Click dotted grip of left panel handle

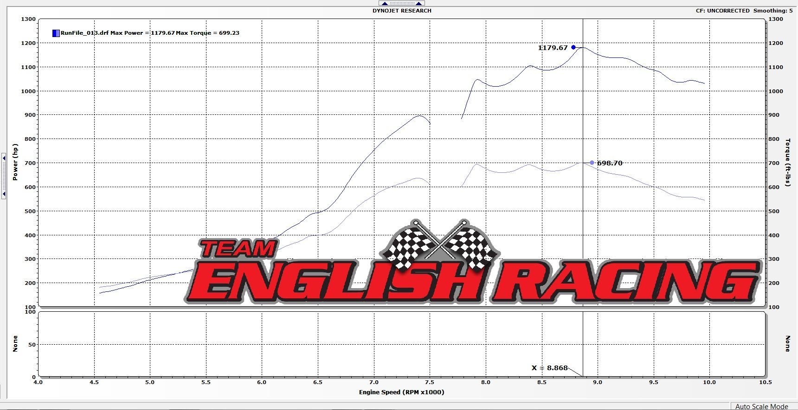[4, 176]
